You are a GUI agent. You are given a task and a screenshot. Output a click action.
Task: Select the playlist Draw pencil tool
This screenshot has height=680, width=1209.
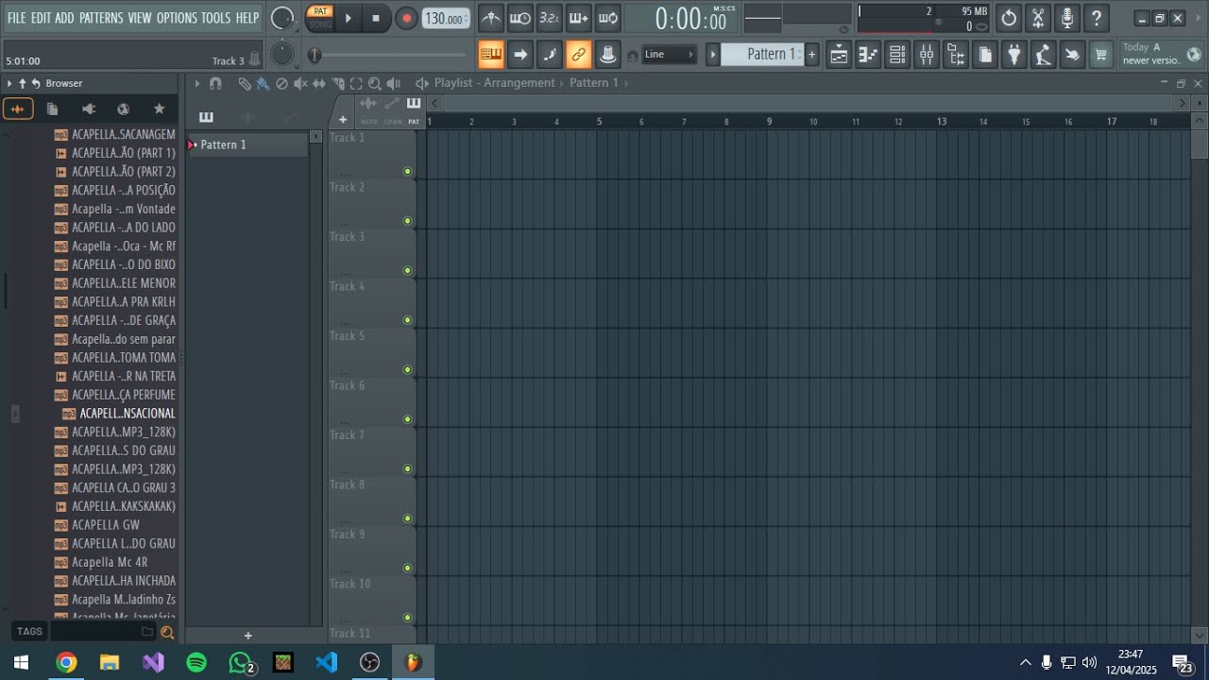[x=245, y=83]
